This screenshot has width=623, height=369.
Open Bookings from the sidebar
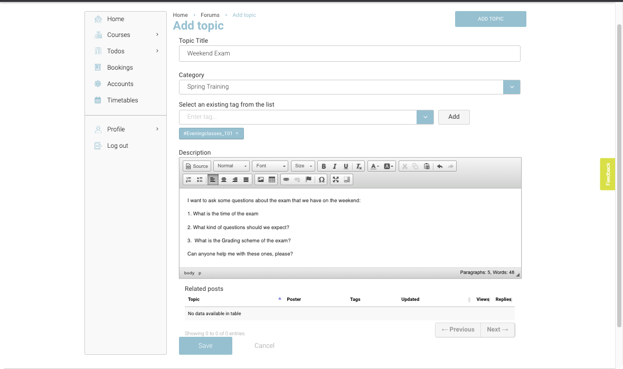click(120, 68)
